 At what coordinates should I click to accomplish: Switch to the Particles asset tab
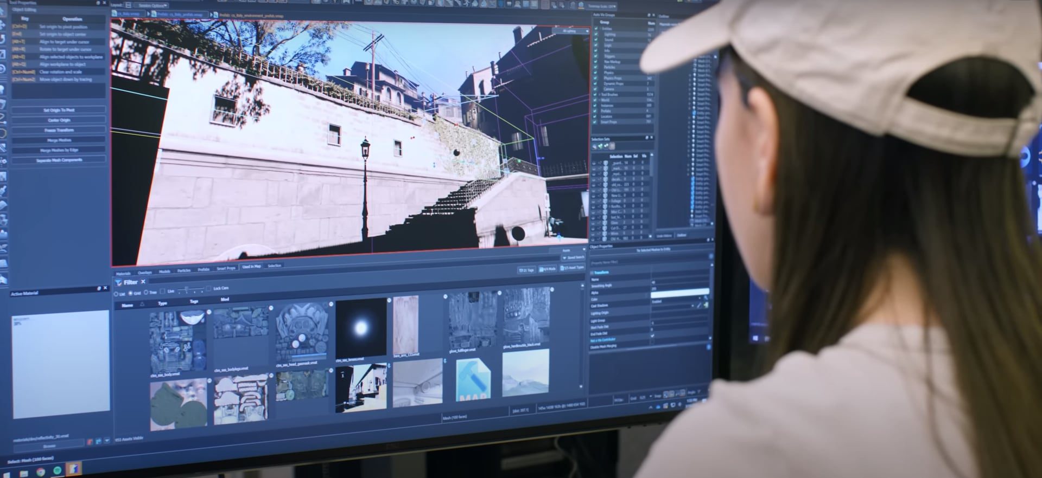click(184, 270)
